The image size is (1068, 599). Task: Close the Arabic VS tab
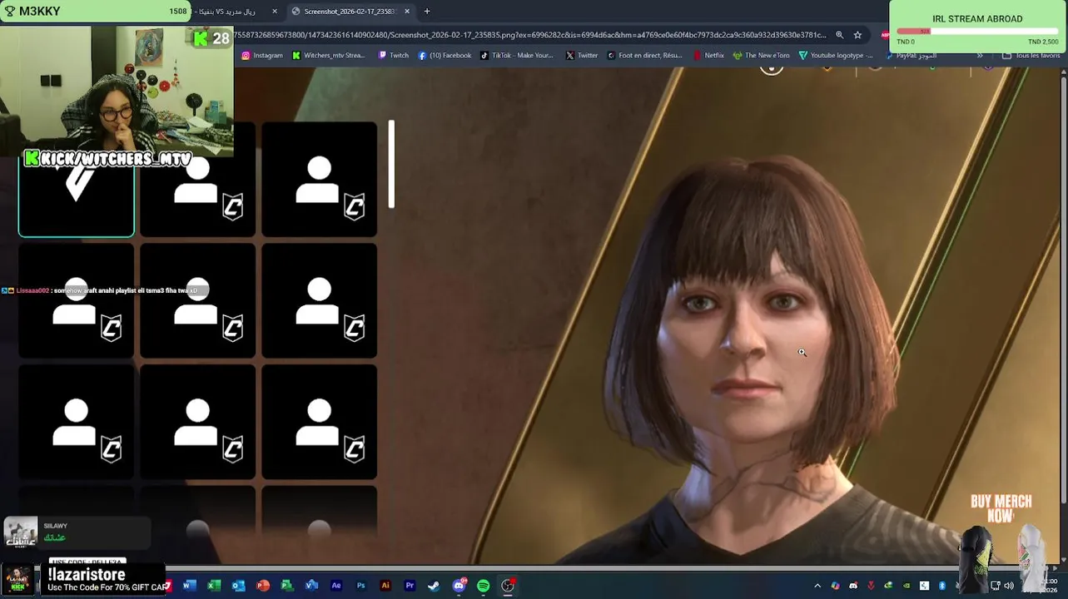click(275, 12)
